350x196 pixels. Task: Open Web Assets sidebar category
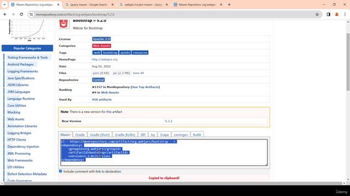click(x=16, y=119)
